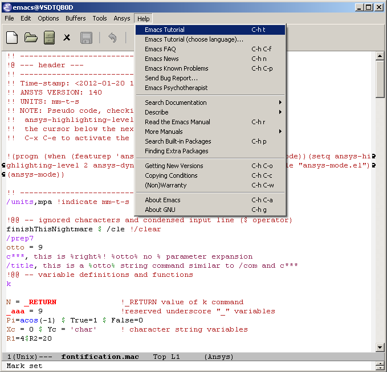Click '!@ --- header ---' comment line
Screen dimensions: 387x372
tap(45, 65)
